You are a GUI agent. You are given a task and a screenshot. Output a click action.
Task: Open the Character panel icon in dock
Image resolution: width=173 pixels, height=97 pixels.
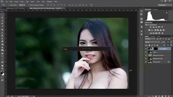tap(142, 31)
